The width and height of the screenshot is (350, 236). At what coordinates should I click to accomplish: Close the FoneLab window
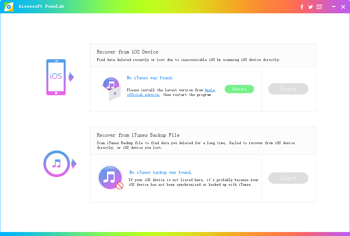coord(343,7)
